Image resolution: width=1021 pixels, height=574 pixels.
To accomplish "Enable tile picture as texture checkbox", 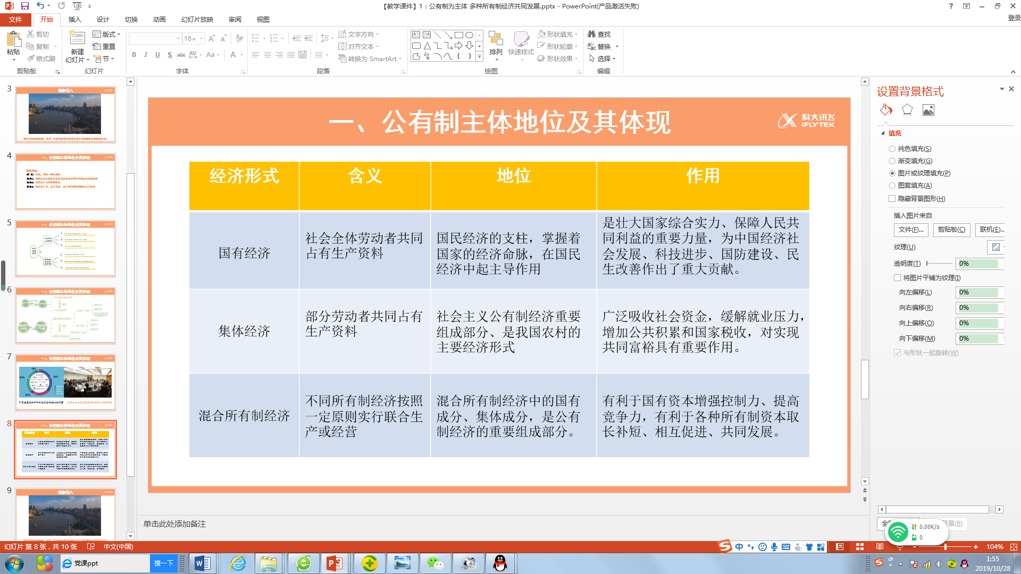I will 898,278.
